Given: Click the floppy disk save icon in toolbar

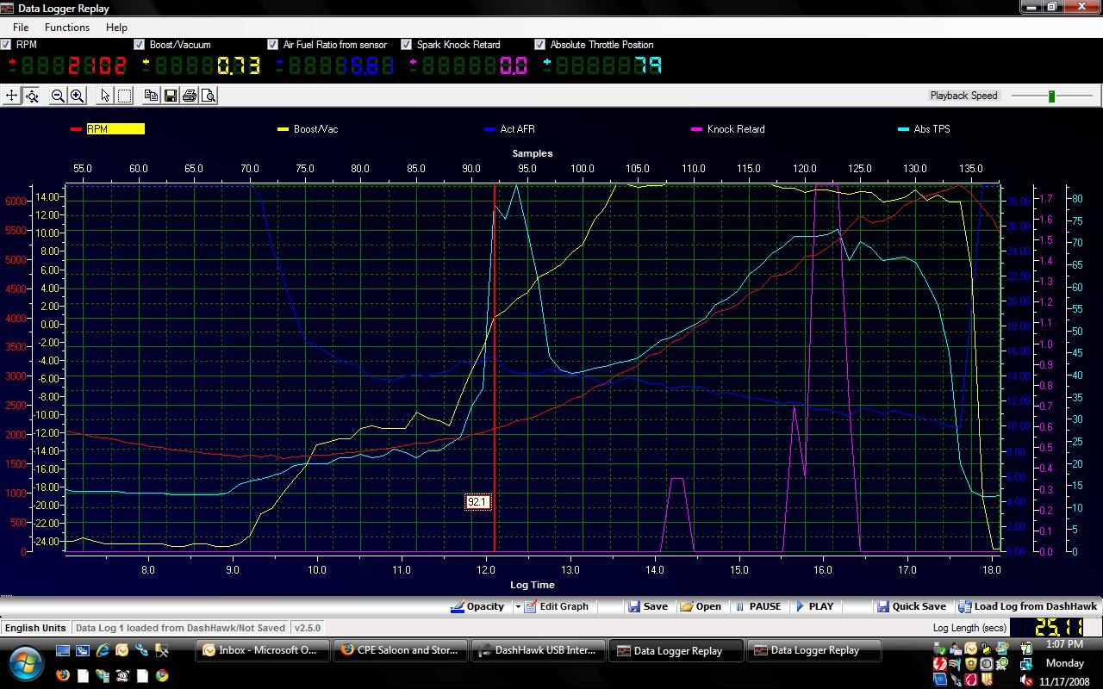Looking at the screenshot, I should coord(170,96).
